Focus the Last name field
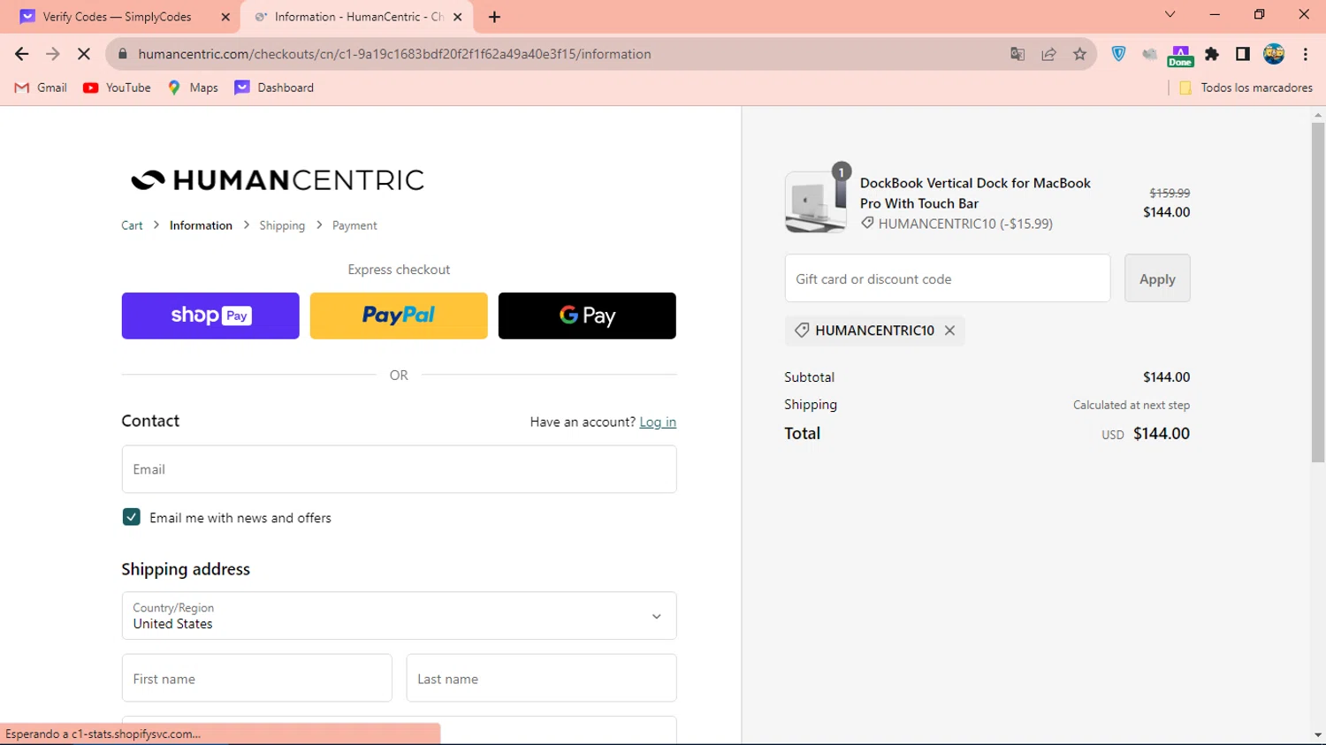 coord(541,678)
